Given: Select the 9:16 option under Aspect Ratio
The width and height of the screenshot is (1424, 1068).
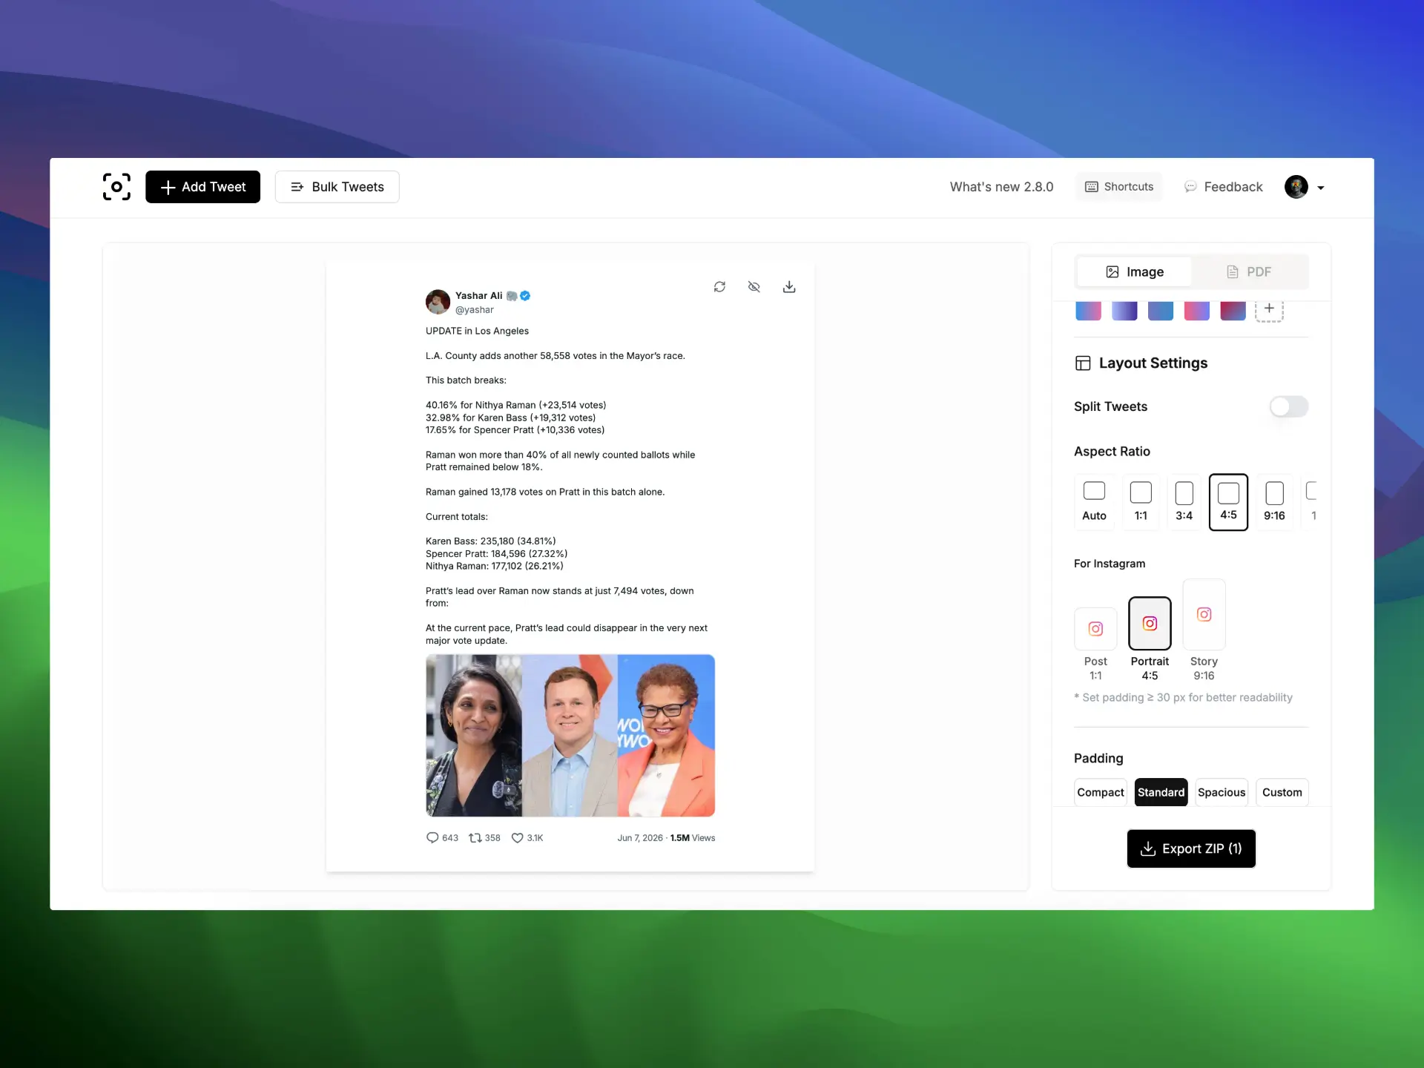Looking at the screenshot, I should (x=1274, y=502).
